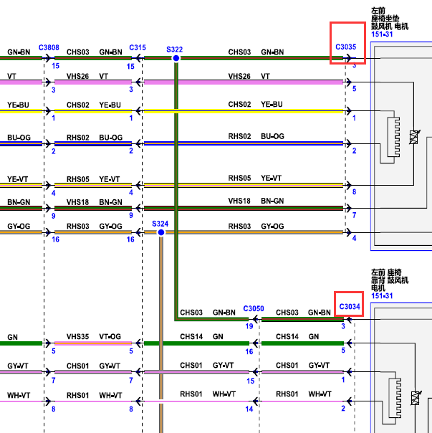The width and height of the screenshot is (432, 433).
Task: Open the C3034 connector reference
Action: [350, 307]
